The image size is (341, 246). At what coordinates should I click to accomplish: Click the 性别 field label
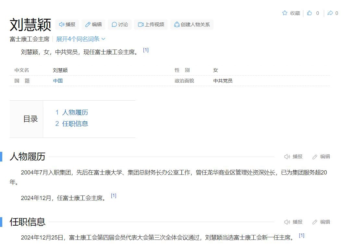point(182,70)
